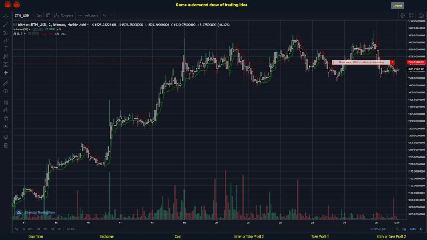This screenshot has width=427, height=240.
Task: Click the 16:06:46 (UTC) timezone clock
Action: pos(380,229)
